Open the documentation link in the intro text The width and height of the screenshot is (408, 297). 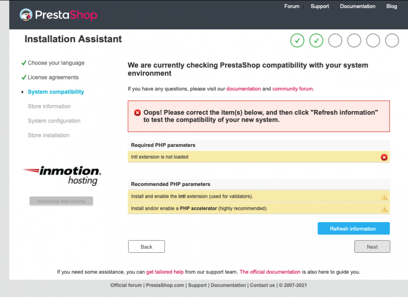point(244,89)
